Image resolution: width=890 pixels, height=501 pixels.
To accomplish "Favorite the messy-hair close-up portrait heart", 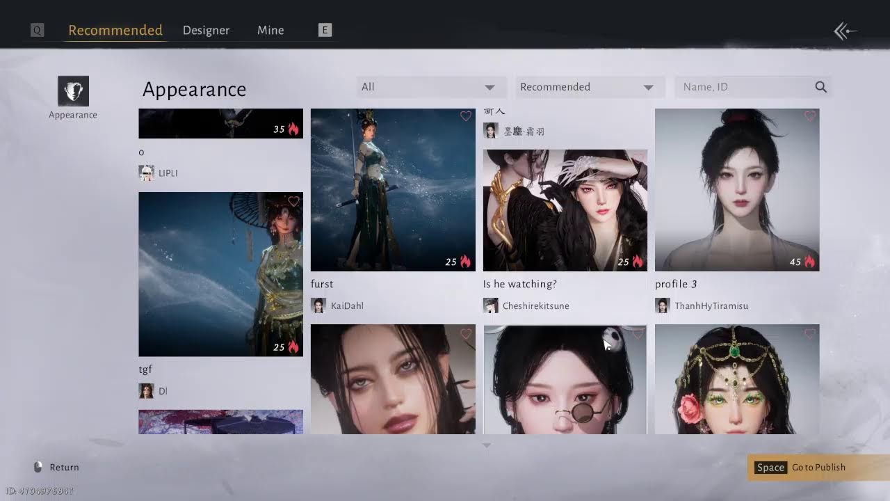I will (x=466, y=334).
